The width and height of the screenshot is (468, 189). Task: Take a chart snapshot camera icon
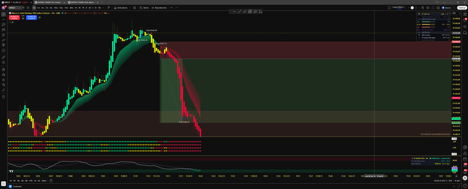[x=438, y=8]
